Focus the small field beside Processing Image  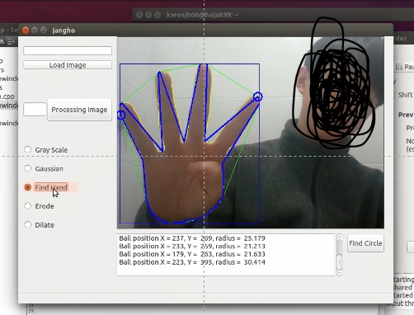(x=35, y=110)
